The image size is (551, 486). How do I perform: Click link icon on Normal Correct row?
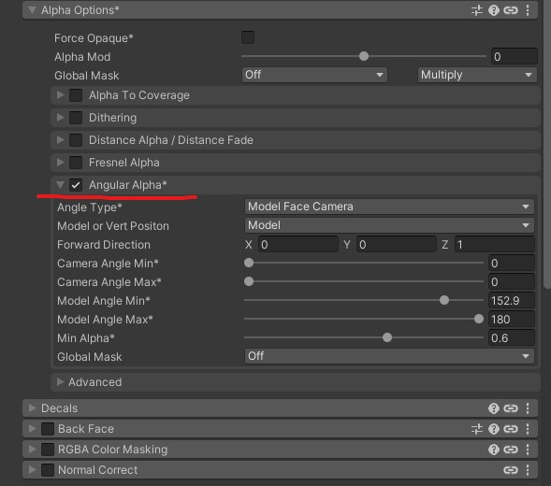511,470
